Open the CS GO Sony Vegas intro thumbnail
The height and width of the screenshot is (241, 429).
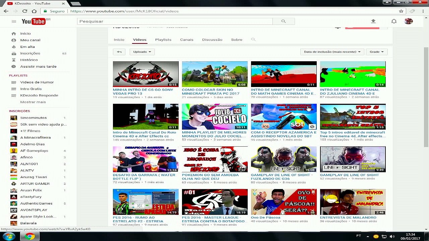coord(145,74)
